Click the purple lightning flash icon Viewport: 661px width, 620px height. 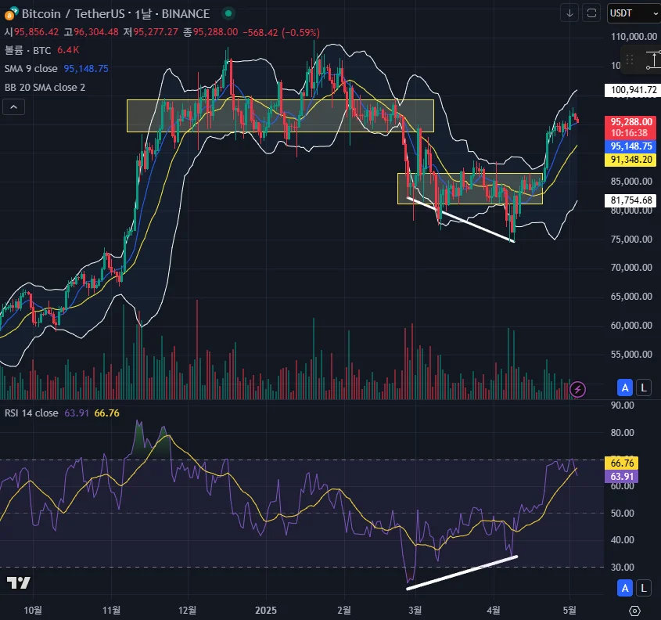pyautogui.click(x=577, y=389)
